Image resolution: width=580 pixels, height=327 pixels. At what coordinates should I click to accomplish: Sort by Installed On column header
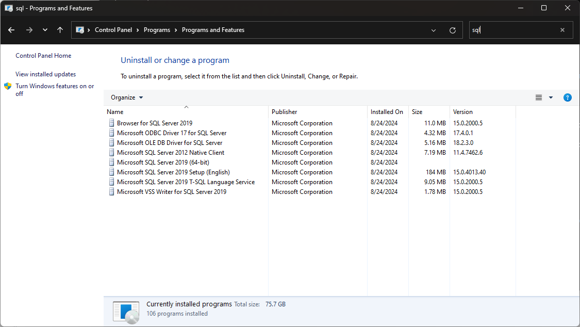click(x=388, y=112)
